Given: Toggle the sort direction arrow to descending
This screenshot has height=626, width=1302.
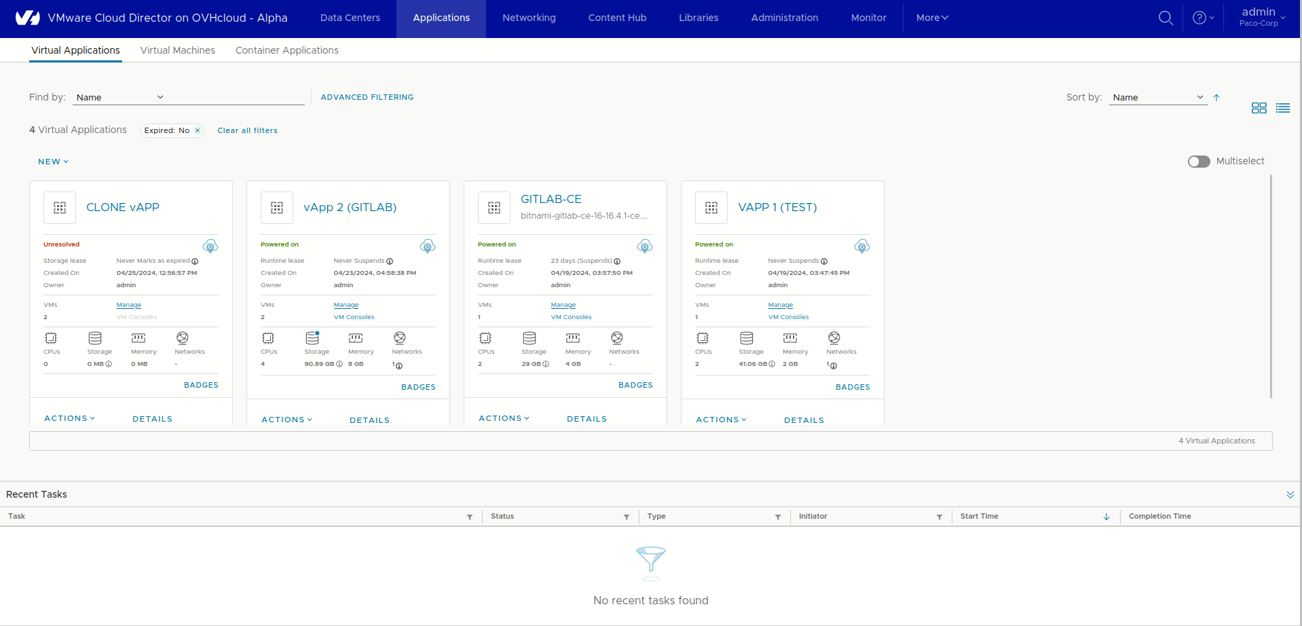Looking at the screenshot, I should (1216, 97).
